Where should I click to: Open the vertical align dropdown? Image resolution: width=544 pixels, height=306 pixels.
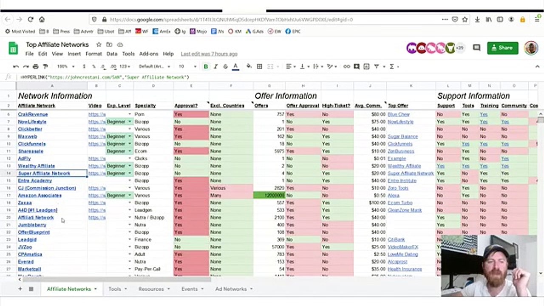tap(304, 66)
